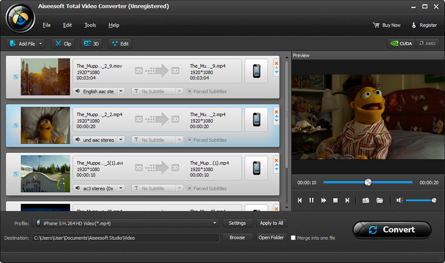Enable Merge into one file
The height and width of the screenshot is (263, 445).
pyautogui.click(x=293, y=238)
